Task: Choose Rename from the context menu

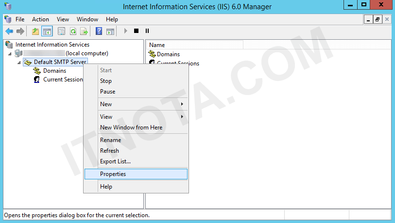Action: (x=136, y=140)
